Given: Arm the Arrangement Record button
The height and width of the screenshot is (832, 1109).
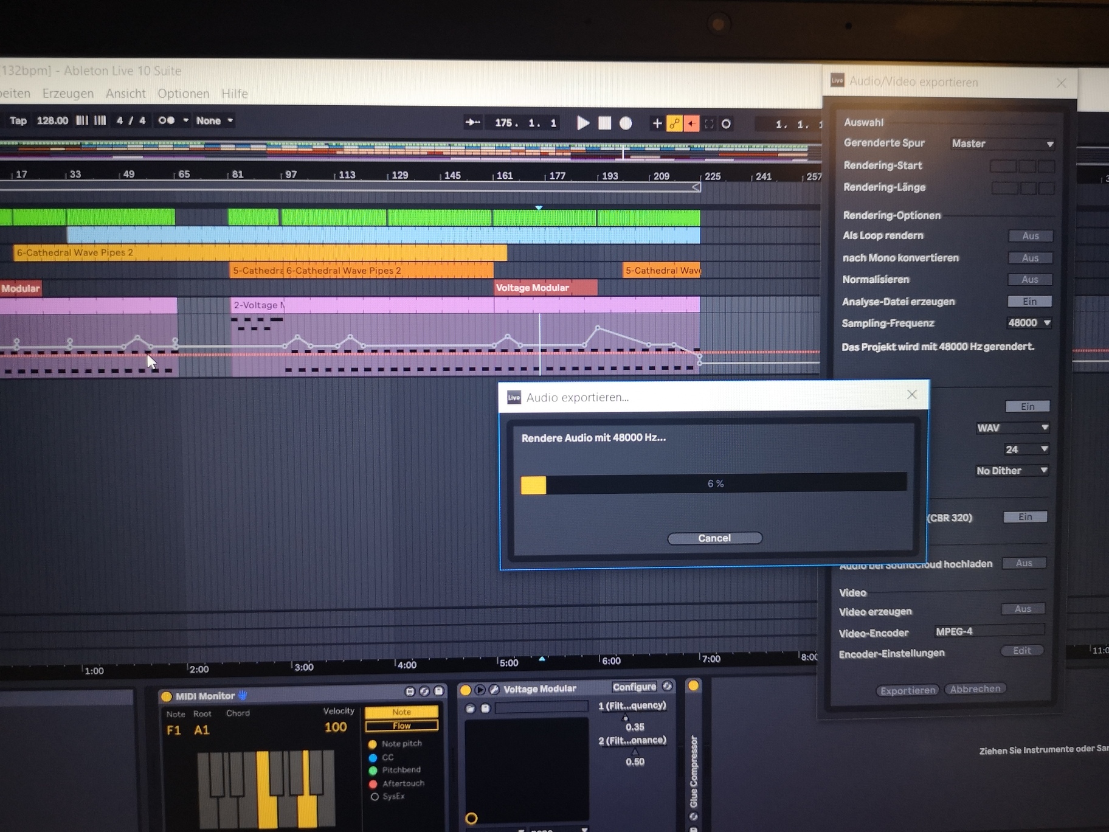Looking at the screenshot, I should [626, 123].
